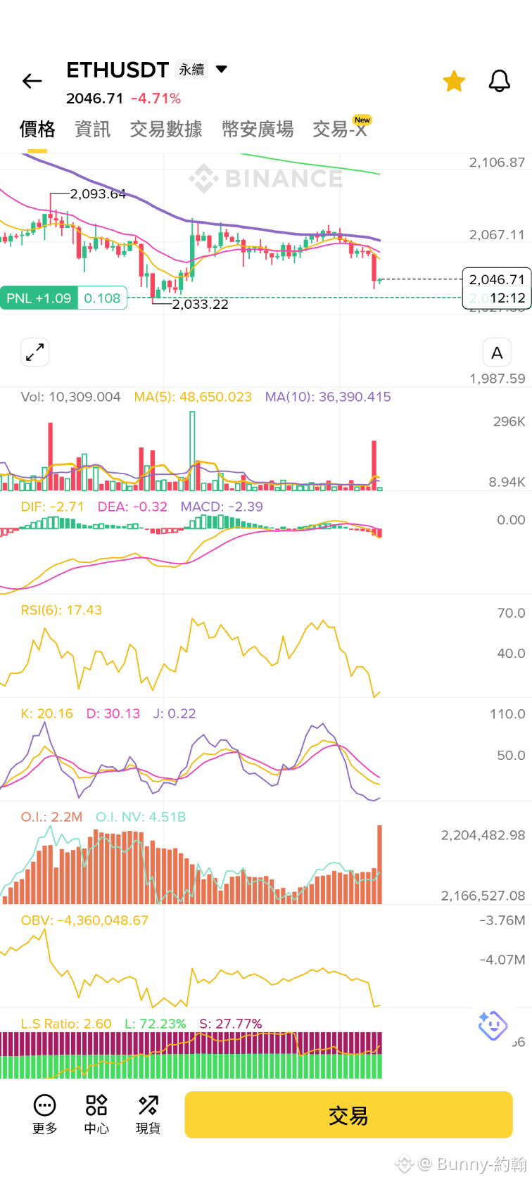Switch to the 資訊 tab
532x1182 pixels.
pyautogui.click(x=93, y=129)
